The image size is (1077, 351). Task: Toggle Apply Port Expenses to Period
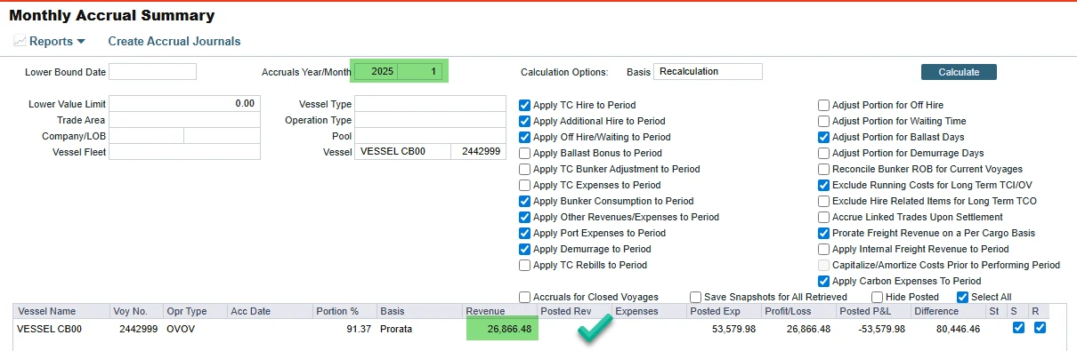point(525,233)
